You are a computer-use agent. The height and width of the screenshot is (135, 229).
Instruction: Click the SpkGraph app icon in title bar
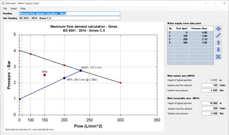pyautogui.click(x=3, y=3)
